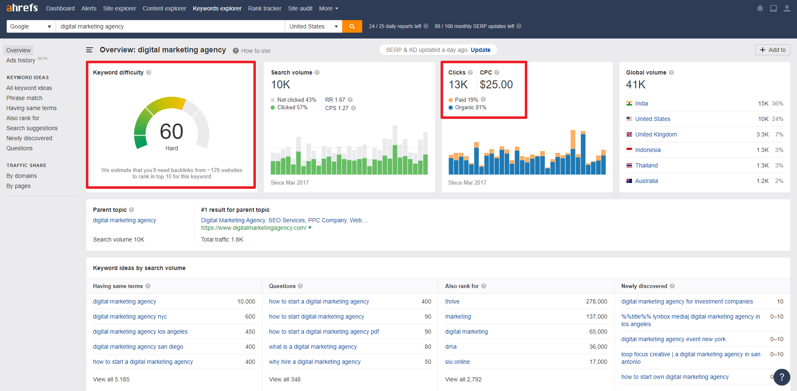Click the blue clicks bar chart
797x391 pixels.
[x=527, y=152]
